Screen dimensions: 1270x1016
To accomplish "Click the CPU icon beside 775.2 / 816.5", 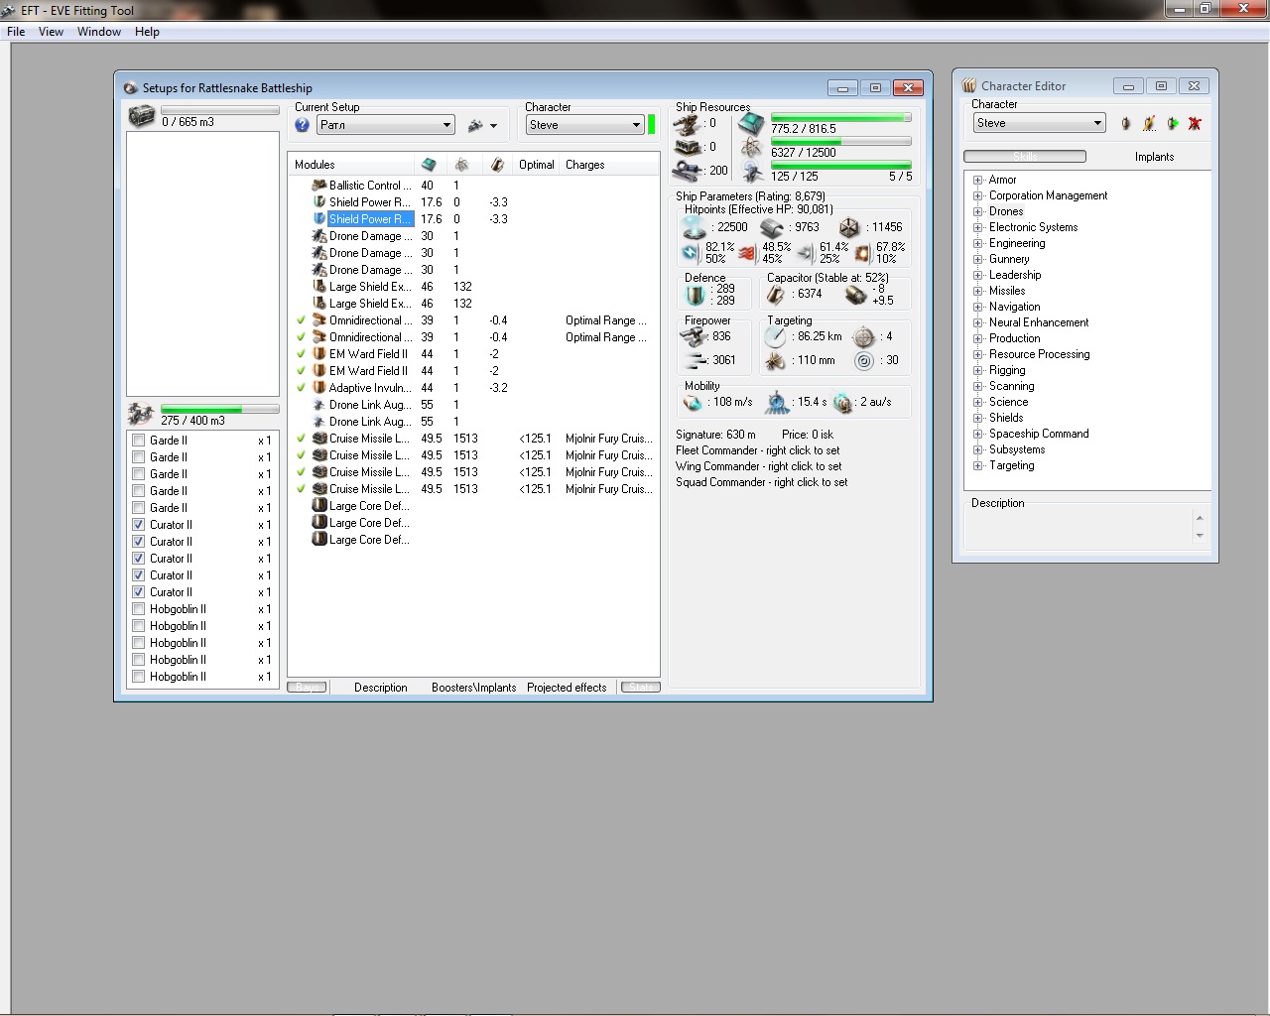I will [x=751, y=125].
